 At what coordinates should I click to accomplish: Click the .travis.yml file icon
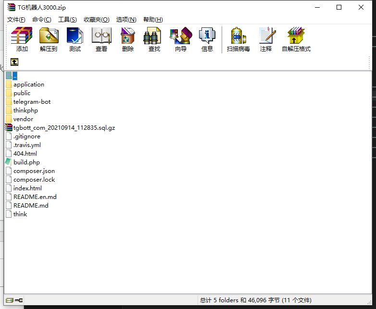9,145
